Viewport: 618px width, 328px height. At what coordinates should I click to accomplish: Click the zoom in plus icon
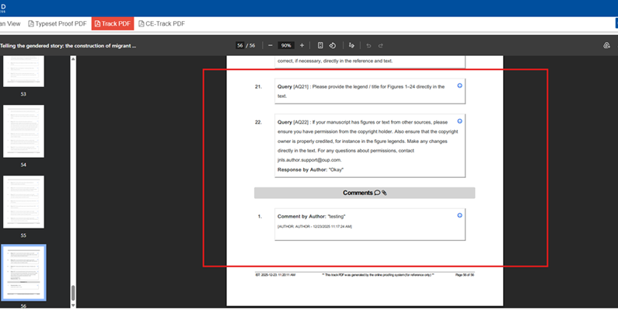[x=302, y=46]
